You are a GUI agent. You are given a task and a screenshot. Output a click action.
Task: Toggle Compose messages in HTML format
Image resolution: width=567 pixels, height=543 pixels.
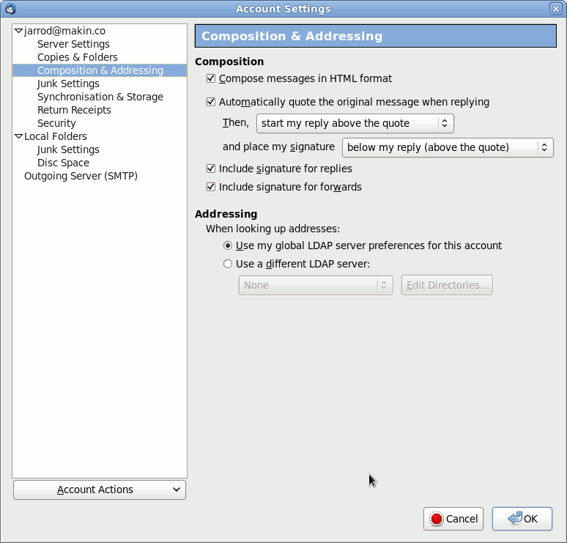pos(211,78)
